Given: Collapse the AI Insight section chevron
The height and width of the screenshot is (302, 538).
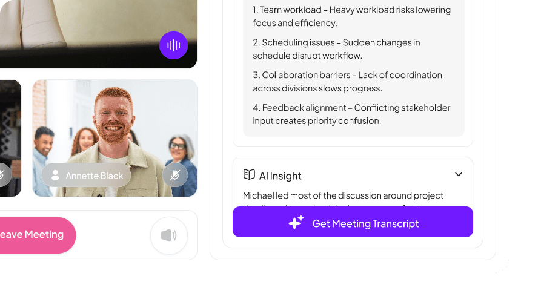Looking at the screenshot, I should 459,174.
